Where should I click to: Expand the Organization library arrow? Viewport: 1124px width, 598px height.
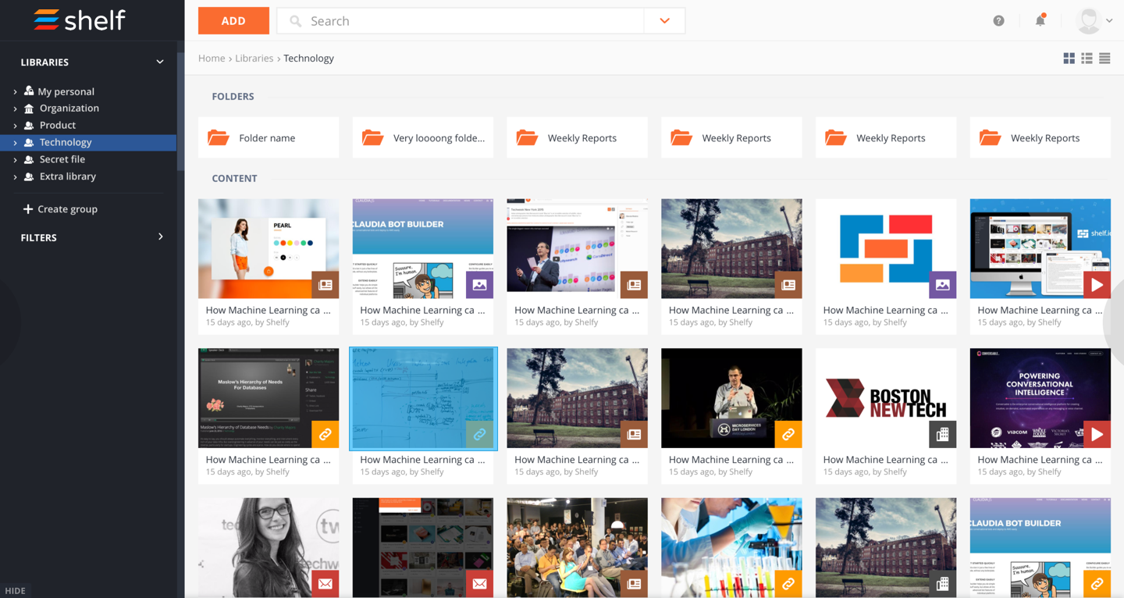[15, 109]
